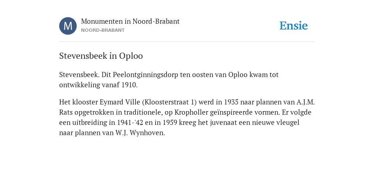This screenshot has height=187, width=374.
Task: Click the name W.J. Wynhoven
Action: 140,133
